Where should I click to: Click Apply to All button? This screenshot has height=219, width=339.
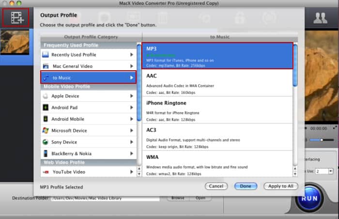pos(280,186)
